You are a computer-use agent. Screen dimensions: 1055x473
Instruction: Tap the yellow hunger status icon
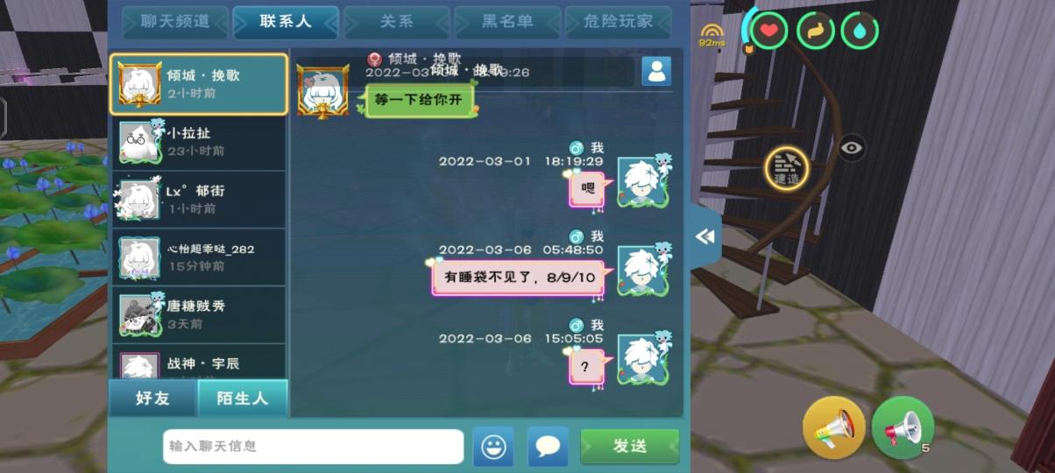point(815,31)
